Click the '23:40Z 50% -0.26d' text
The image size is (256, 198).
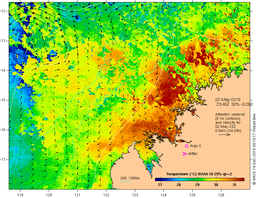point(234,105)
